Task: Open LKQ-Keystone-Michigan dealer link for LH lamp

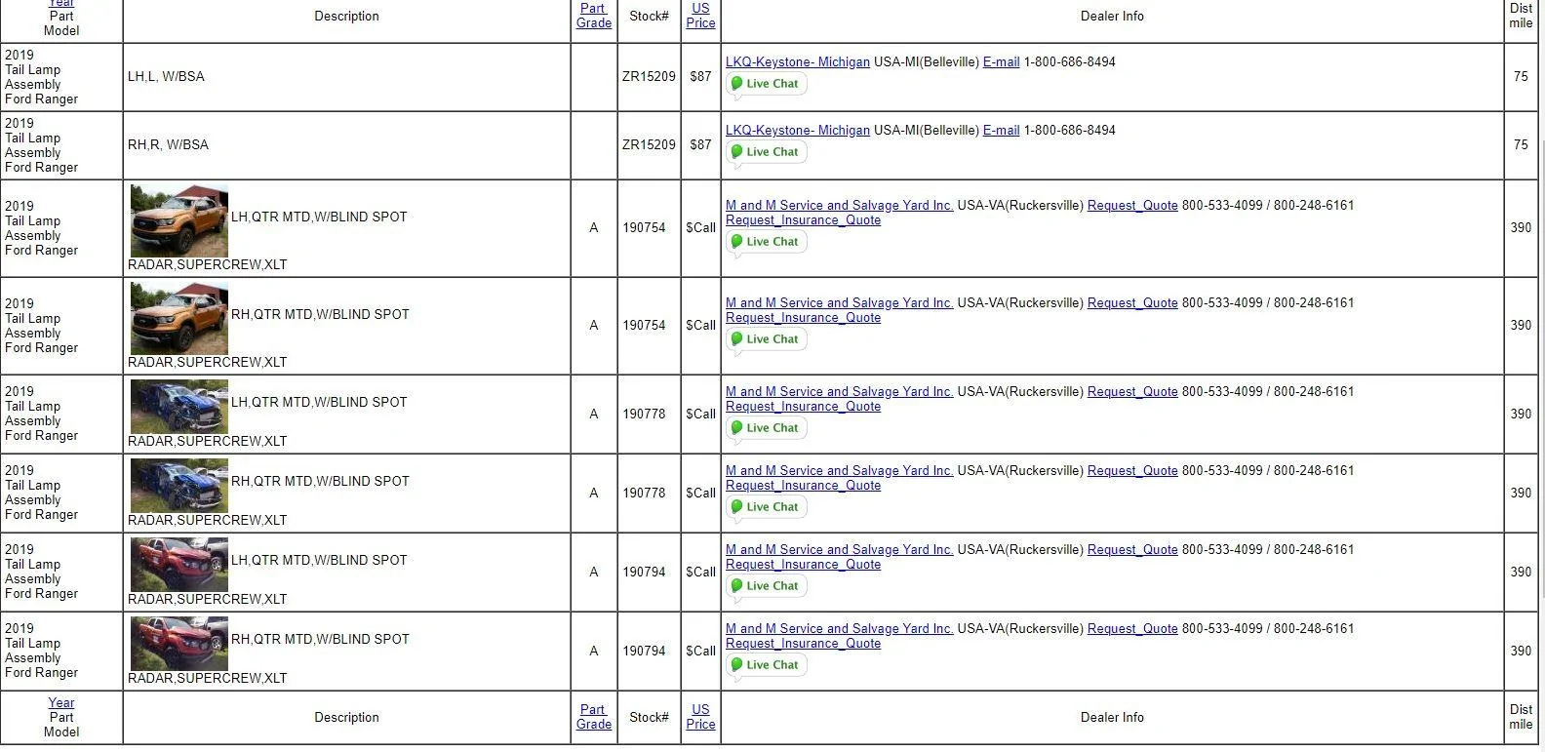Action: click(798, 62)
